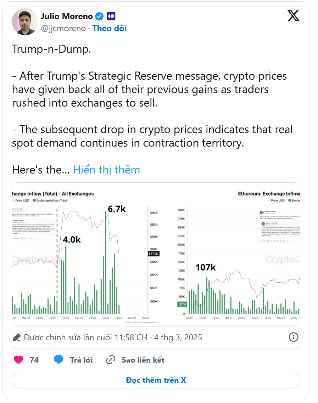Screen dimensions: 318x403
Task: Open Julio Moreno's profile picture
Action: click(25, 22)
